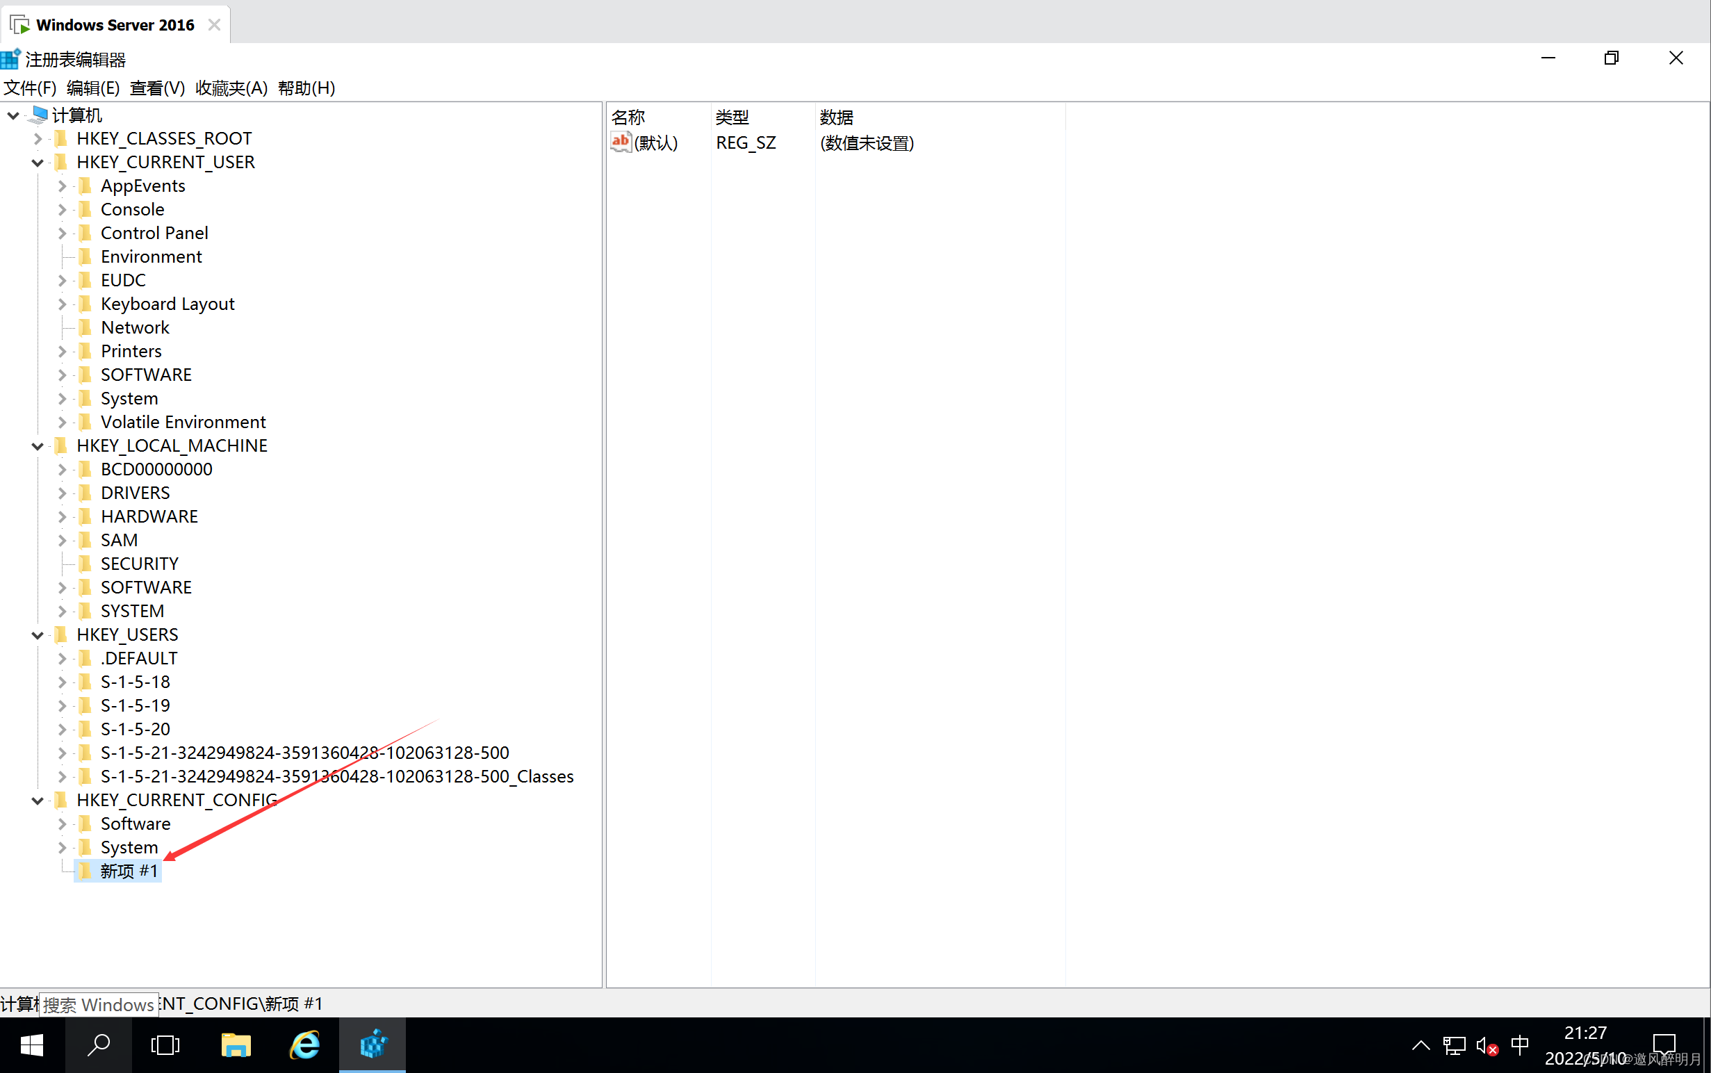This screenshot has width=1711, height=1073.
Task: Select the key ending in 500_Classes
Action: (x=337, y=776)
